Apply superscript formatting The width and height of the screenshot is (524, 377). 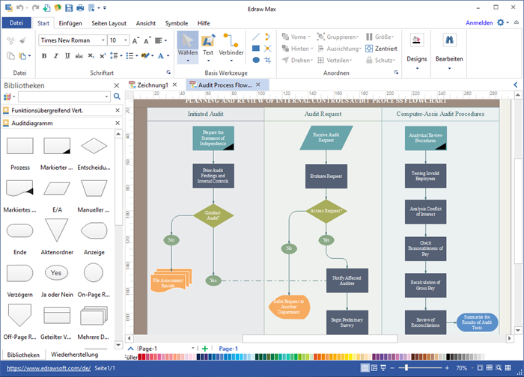[x=103, y=56]
